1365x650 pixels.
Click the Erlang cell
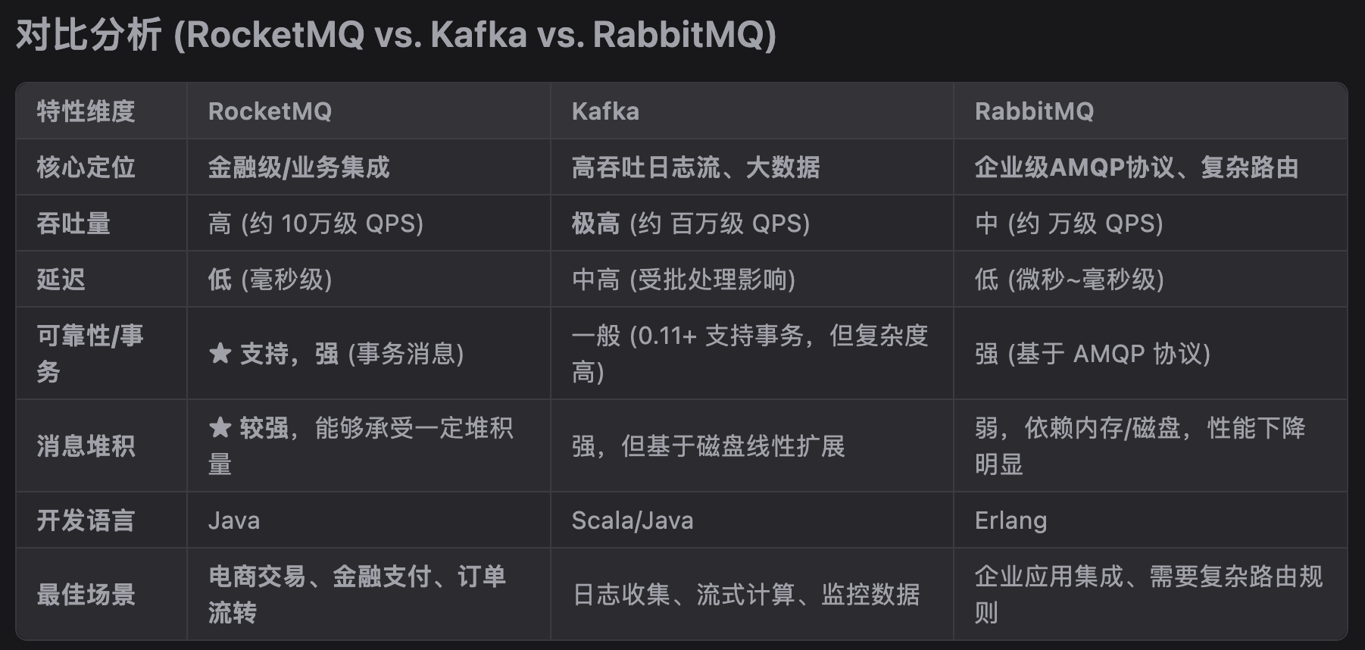pos(1010,520)
